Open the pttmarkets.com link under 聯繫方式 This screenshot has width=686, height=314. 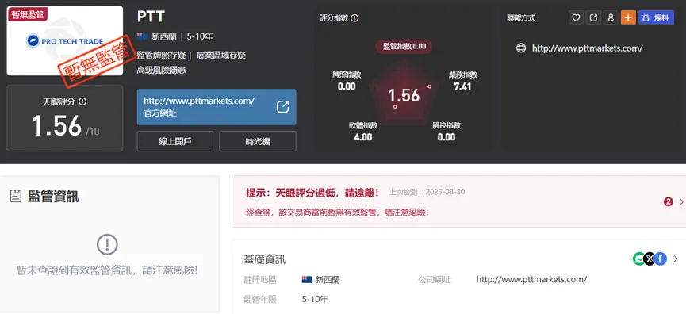[x=587, y=48]
